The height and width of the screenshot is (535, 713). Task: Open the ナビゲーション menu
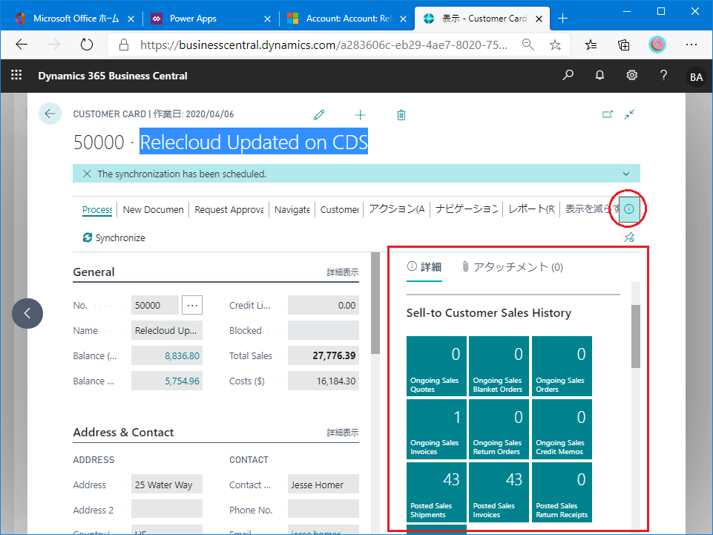pyautogui.click(x=467, y=209)
